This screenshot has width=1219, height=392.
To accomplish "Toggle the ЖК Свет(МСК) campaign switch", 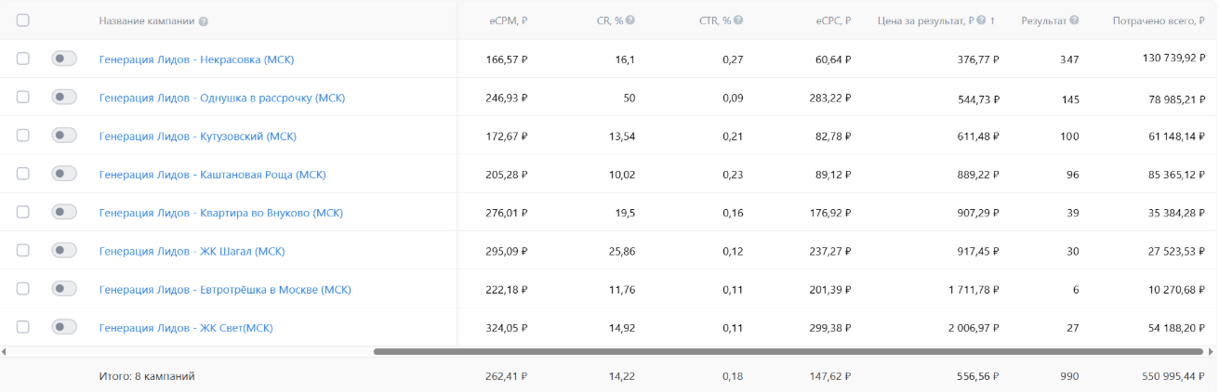I will [64, 327].
